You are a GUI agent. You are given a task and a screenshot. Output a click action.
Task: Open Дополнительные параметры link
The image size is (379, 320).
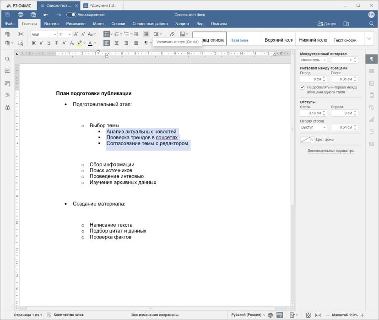330,151
